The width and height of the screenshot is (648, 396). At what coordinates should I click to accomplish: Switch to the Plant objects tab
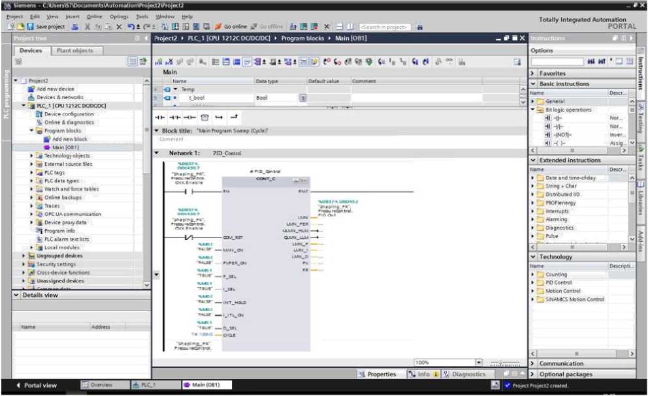point(74,51)
